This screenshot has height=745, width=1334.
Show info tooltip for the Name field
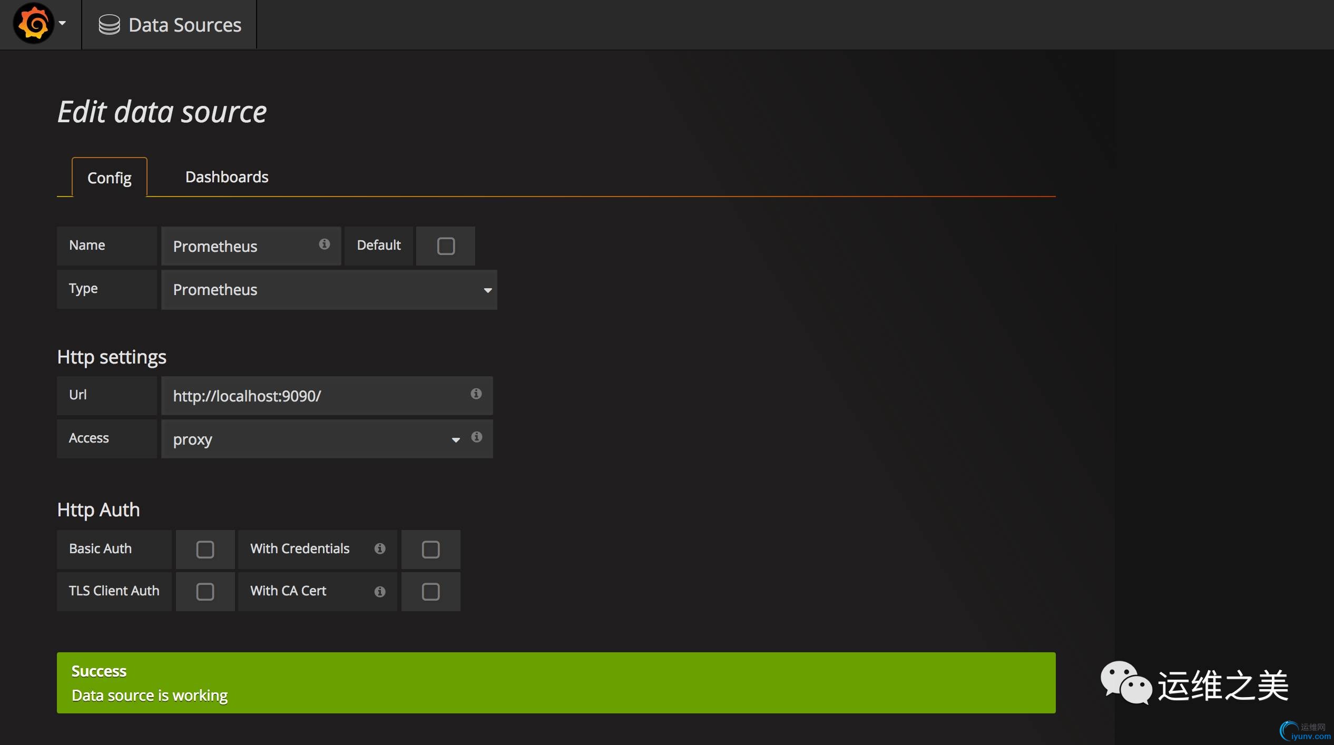pyautogui.click(x=325, y=244)
